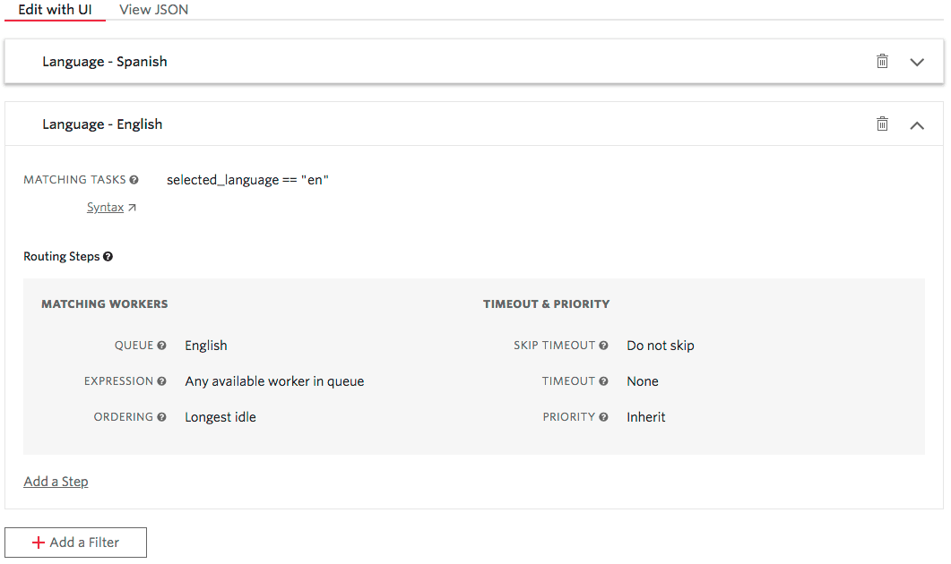951x564 pixels.
Task: Open help for Skip Timeout
Action: click(604, 345)
